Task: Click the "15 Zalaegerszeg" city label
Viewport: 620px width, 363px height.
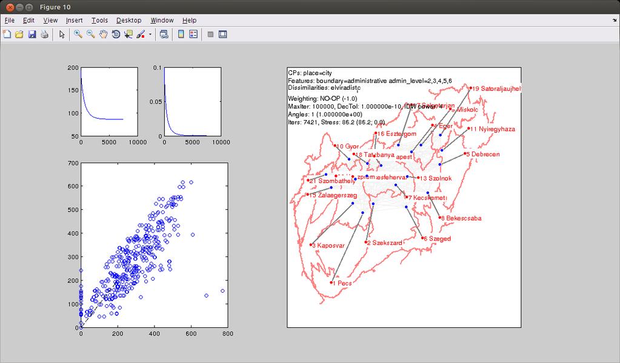Action: [333, 195]
